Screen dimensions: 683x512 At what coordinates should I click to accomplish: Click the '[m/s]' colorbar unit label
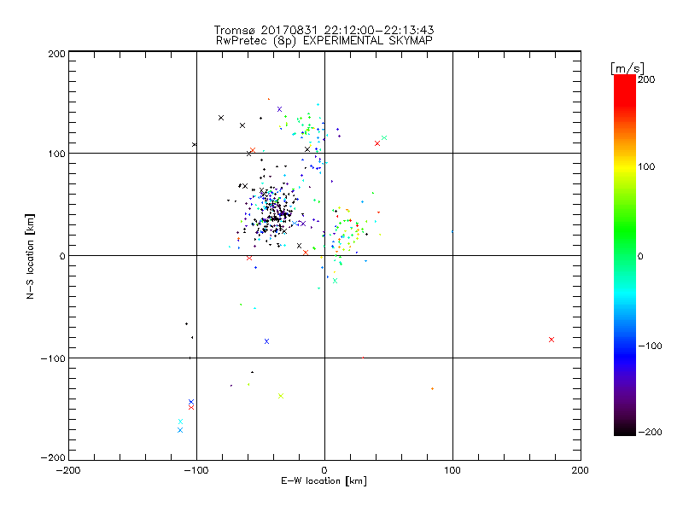coord(627,68)
